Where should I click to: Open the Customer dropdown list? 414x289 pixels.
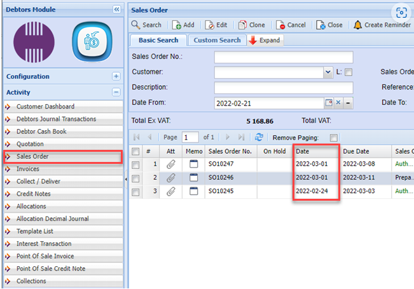coord(328,72)
